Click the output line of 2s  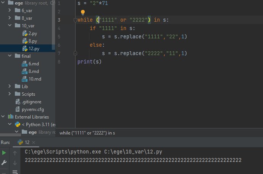(x=133, y=160)
